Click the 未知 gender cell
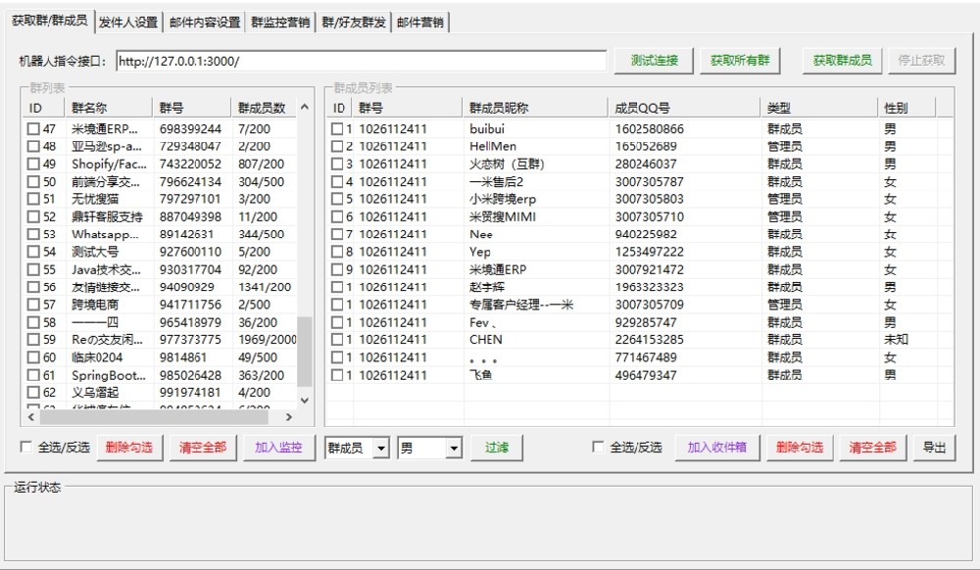The width and height of the screenshot is (980, 570). pyautogui.click(x=896, y=340)
